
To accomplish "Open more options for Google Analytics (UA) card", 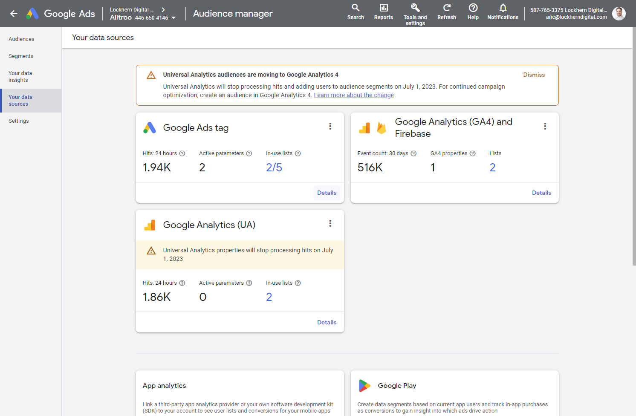I will tap(330, 223).
